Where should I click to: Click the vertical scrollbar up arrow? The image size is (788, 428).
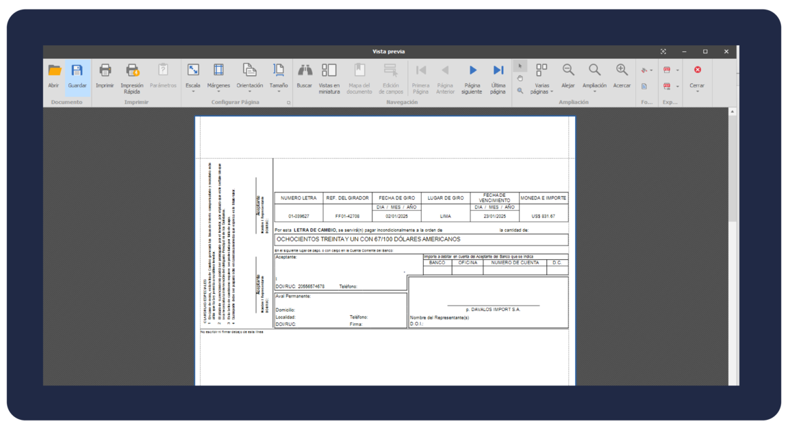coord(732,111)
